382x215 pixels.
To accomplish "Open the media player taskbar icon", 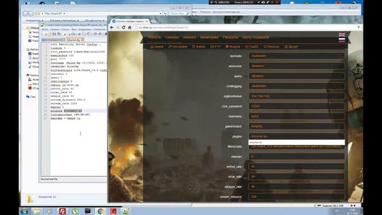I will pos(50,211).
